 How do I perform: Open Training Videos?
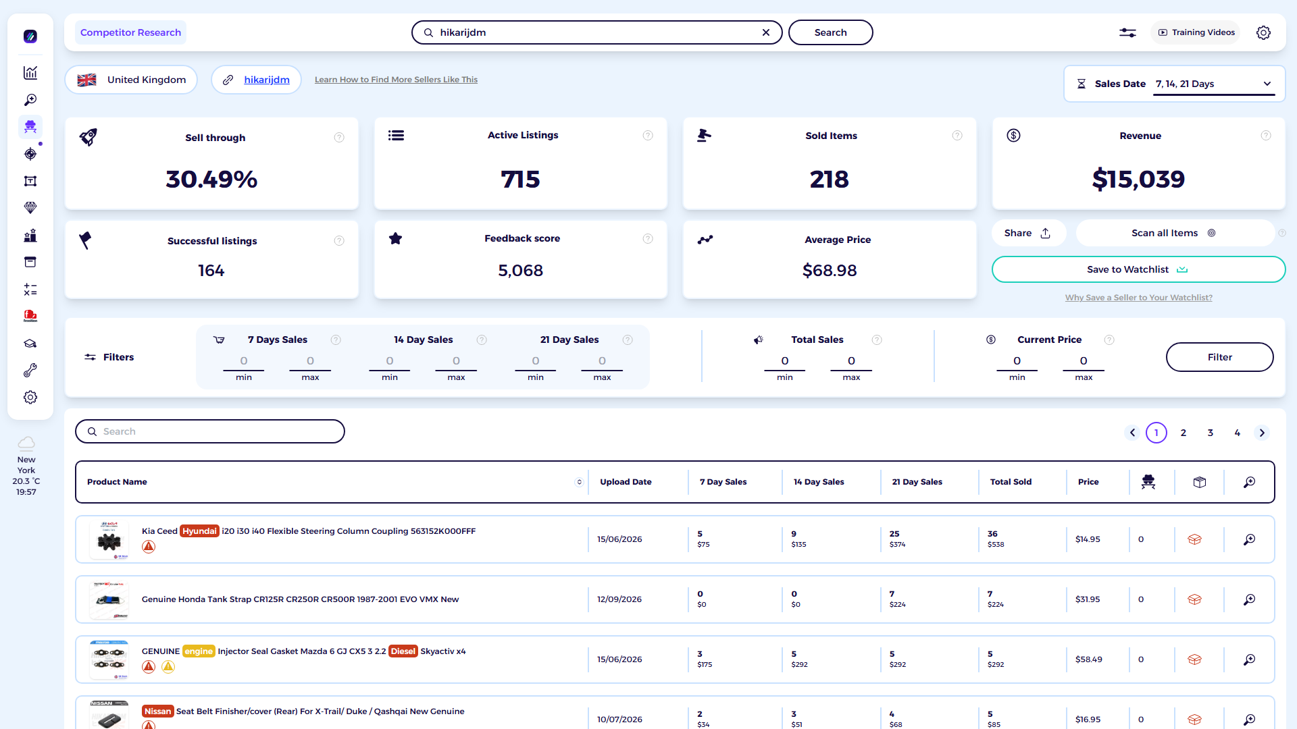1196,32
